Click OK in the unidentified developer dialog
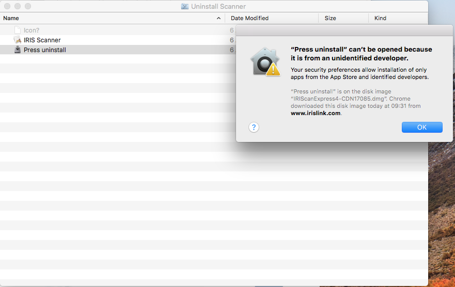Viewport: 455px width, 287px height. (422, 127)
